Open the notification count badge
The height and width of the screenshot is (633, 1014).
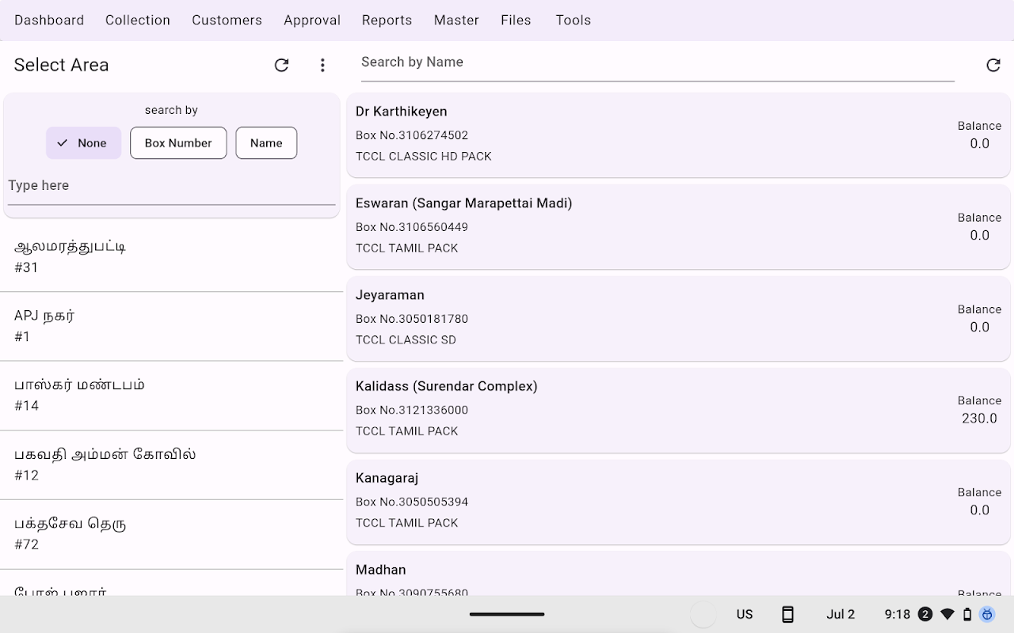925,614
